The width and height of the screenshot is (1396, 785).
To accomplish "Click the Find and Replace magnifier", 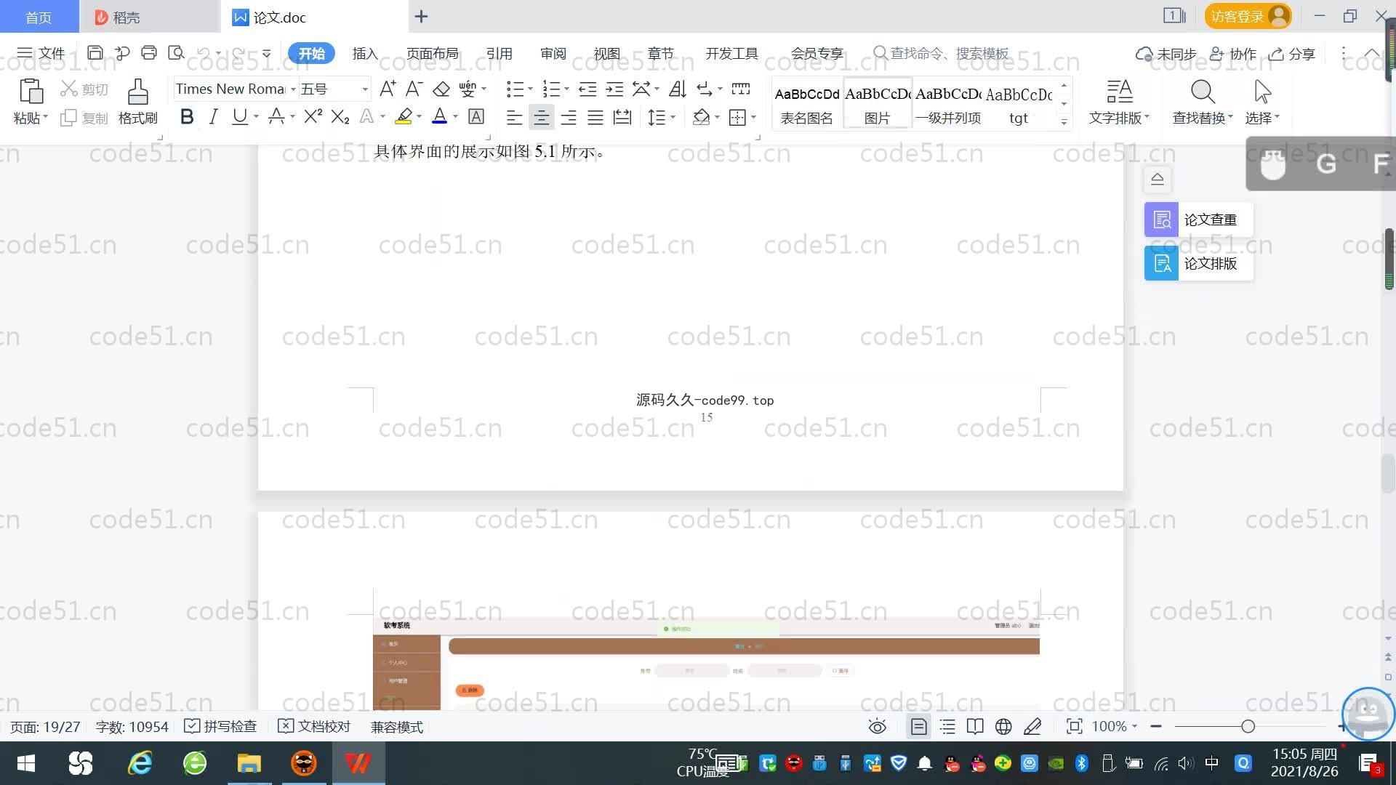I will point(1203,92).
